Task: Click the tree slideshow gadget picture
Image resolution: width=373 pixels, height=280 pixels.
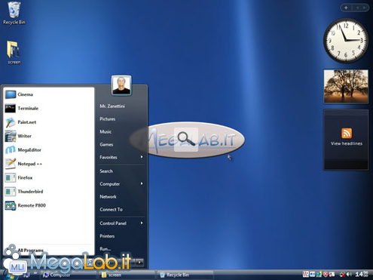Action: 346,86
